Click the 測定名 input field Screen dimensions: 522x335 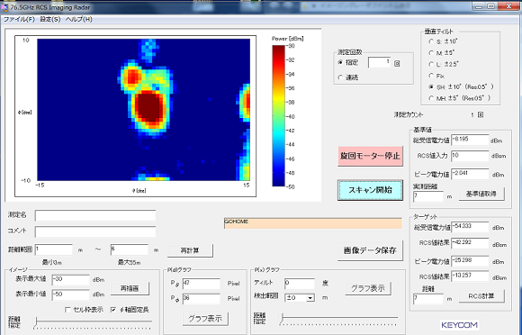tap(95, 215)
